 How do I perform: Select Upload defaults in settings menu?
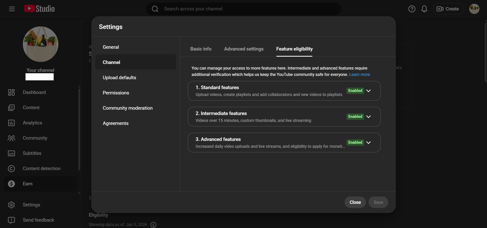point(119,78)
